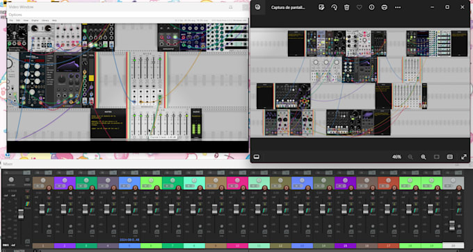This screenshot has height=252, width=473.
Task: Toggle the filmstrip icon in Photos bottom bar
Action: (x=257, y=157)
